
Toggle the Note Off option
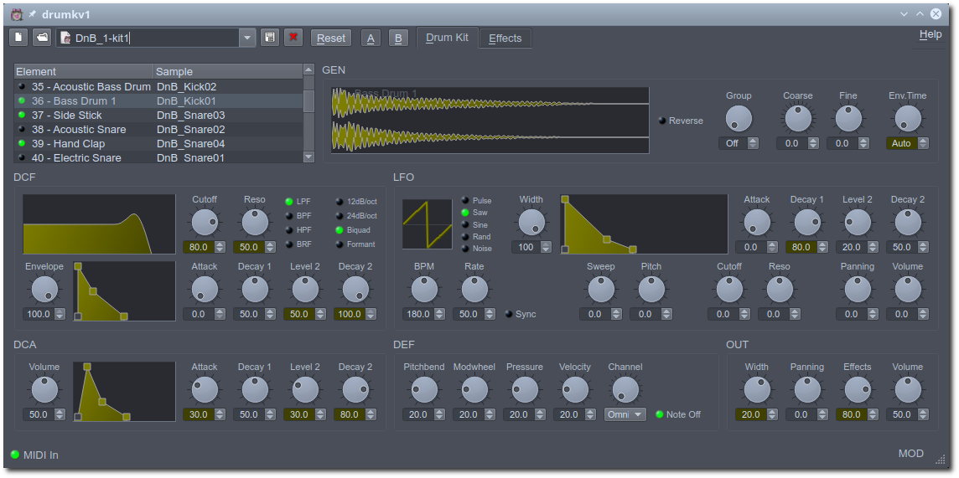coord(677,414)
